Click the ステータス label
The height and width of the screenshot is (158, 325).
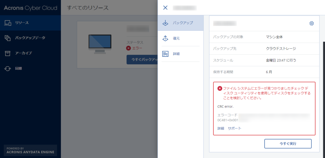[x=135, y=42]
